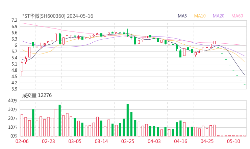Select the 02-06 date on the x-axis
250x149 pixels.
point(22,141)
